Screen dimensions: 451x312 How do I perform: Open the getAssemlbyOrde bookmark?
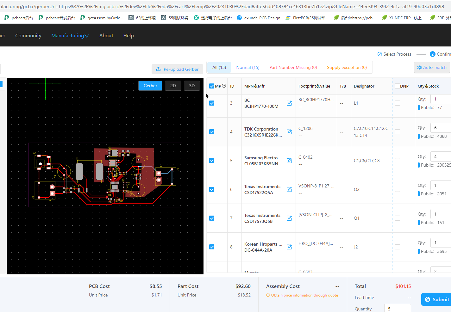coord(102,18)
